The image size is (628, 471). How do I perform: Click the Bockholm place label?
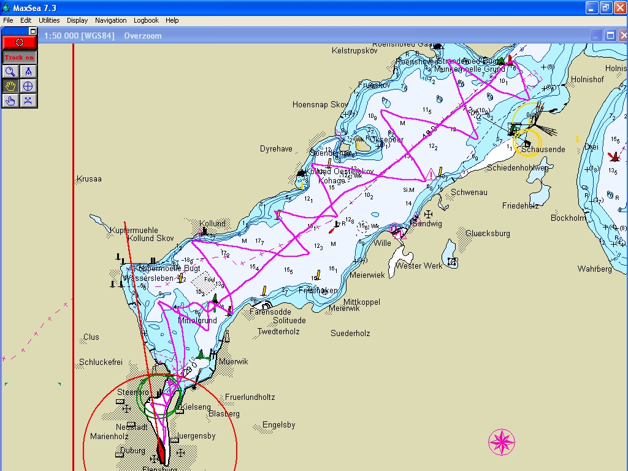pyautogui.click(x=568, y=218)
